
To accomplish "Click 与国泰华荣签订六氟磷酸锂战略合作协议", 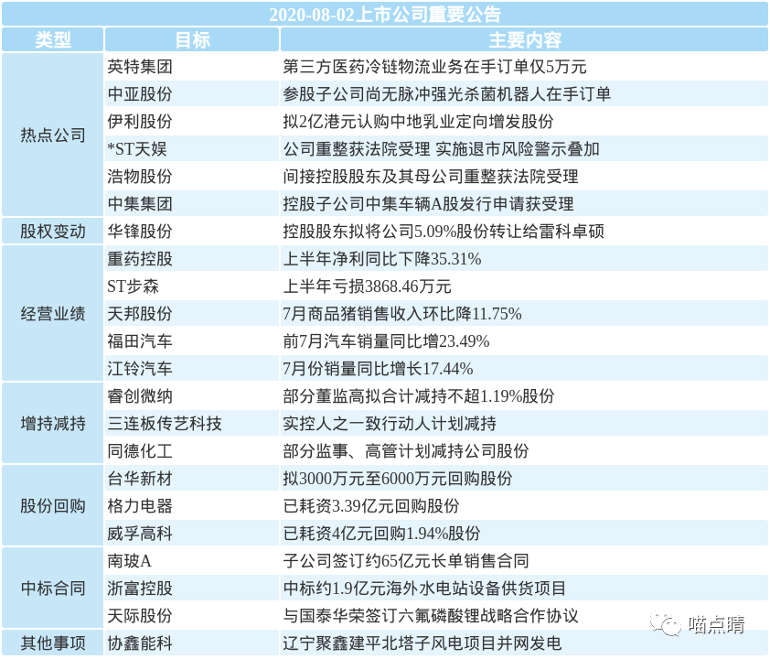I will click(x=430, y=615).
